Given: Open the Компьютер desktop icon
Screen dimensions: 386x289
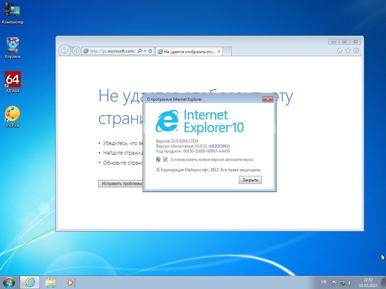Looking at the screenshot, I should pyautogui.click(x=12, y=13).
